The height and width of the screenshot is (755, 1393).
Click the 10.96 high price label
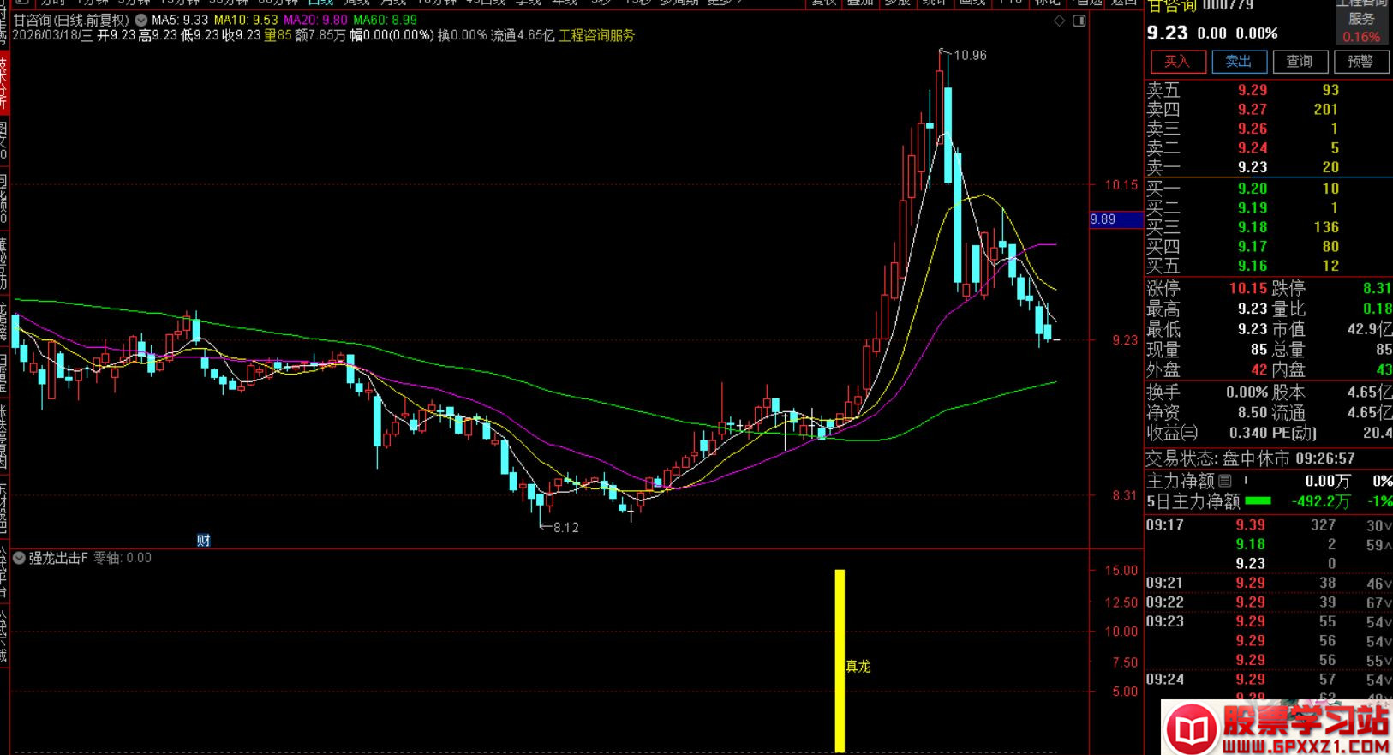(x=970, y=56)
